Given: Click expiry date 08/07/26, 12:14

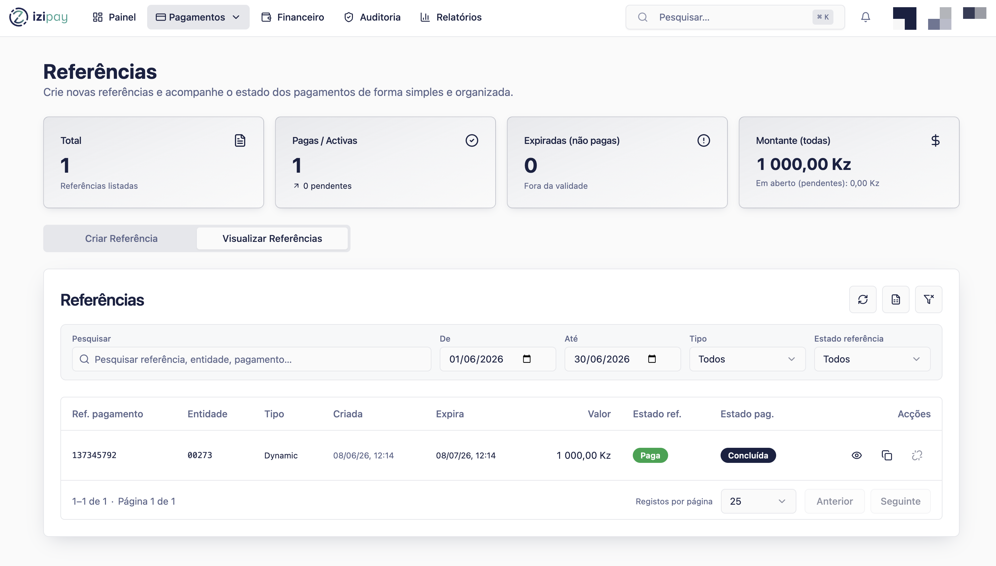Looking at the screenshot, I should click(x=466, y=455).
